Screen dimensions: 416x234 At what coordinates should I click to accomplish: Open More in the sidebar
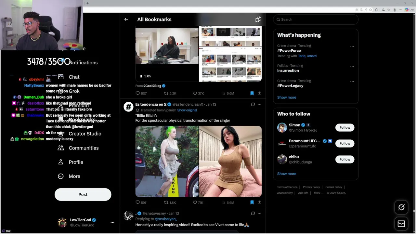[69, 176]
